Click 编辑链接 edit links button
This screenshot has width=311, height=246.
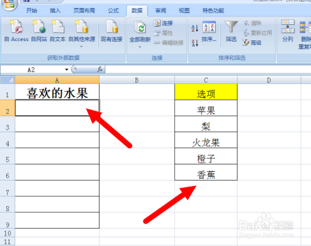click(x=169, y=43)
